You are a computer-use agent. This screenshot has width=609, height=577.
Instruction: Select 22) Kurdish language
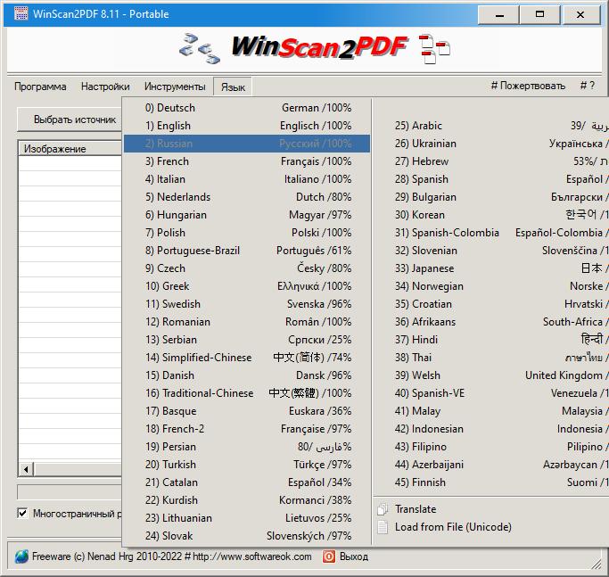[247, 500]
